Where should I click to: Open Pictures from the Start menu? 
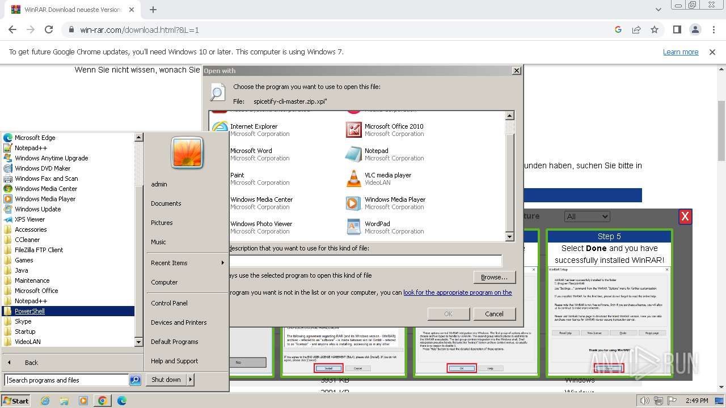[x=162, y=223]
